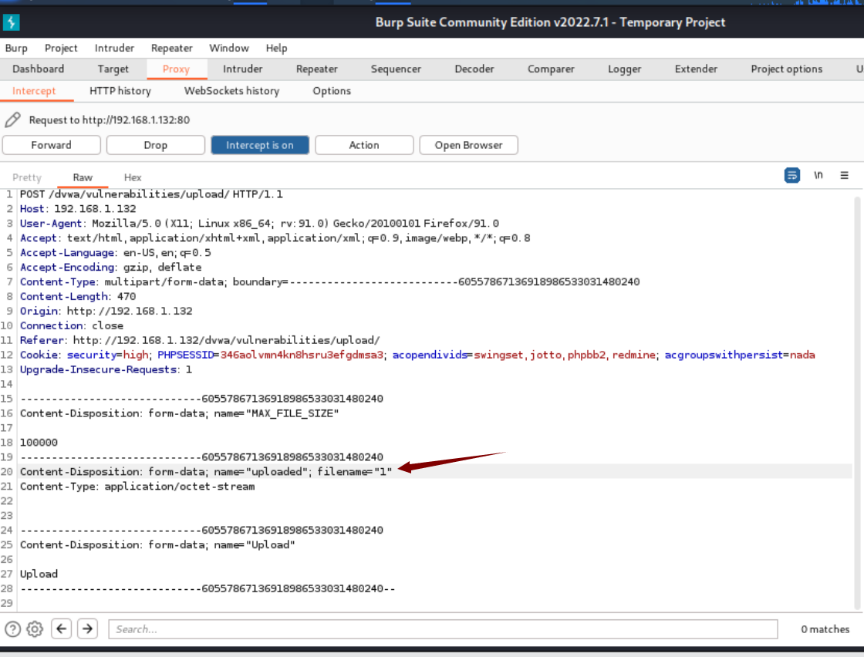
Task: Click the Open Browser button
Action: click(x=468, y=145)
